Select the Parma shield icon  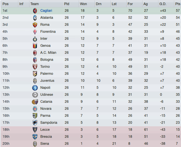[x=35, y=116]
